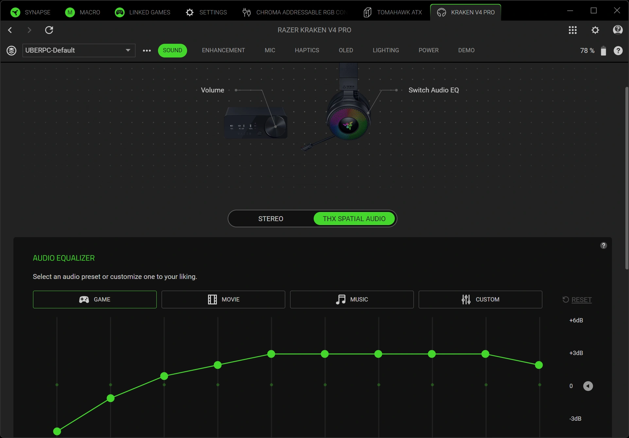The height and width of the screenshot is (438, 629).
Task: Open the OLED section
Action: point(346,50)
